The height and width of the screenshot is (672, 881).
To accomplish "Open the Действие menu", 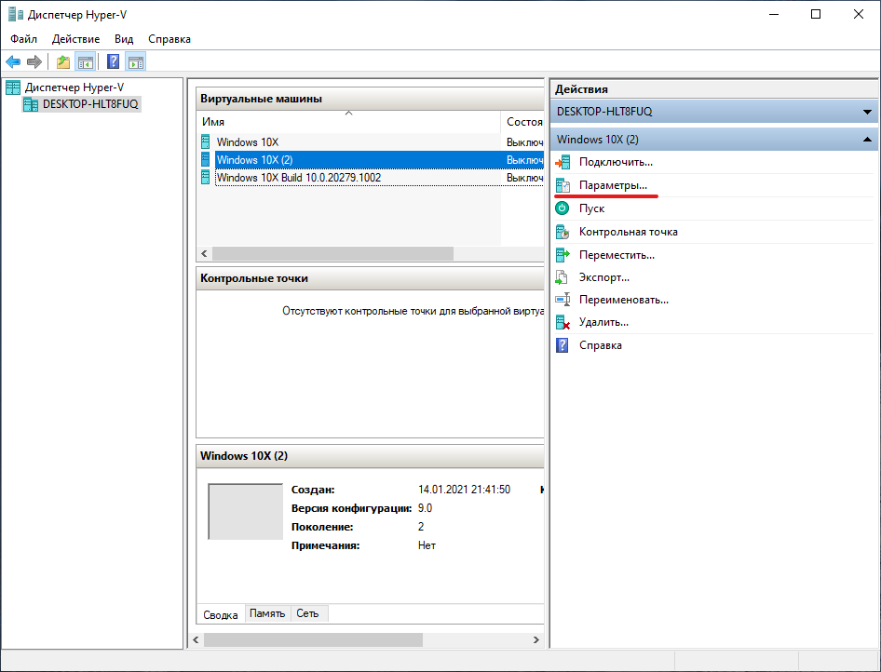I will (75, 39).
